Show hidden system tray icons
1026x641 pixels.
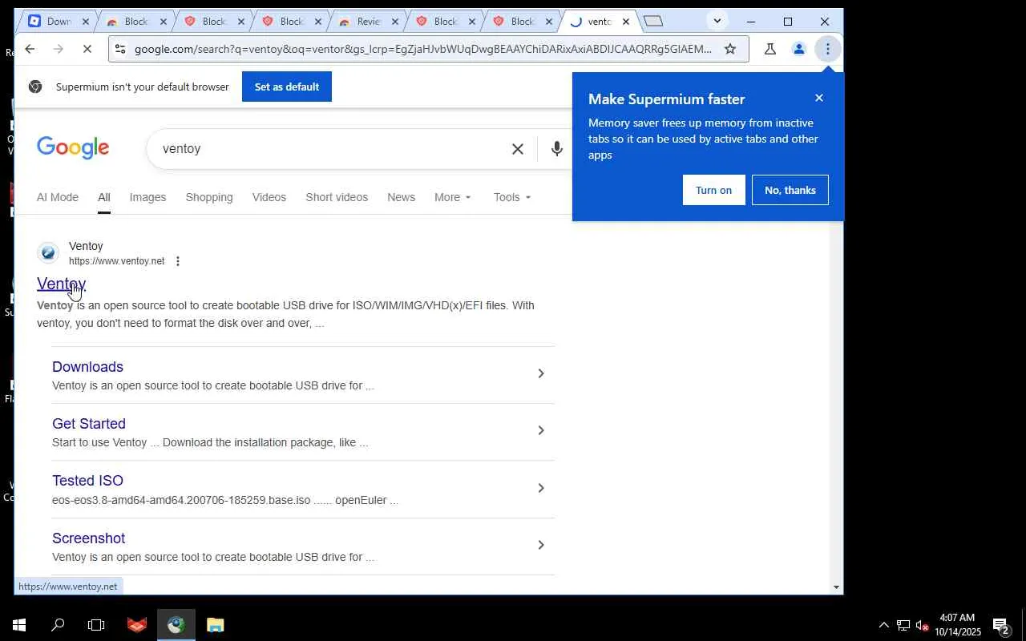tap(883, 626)
